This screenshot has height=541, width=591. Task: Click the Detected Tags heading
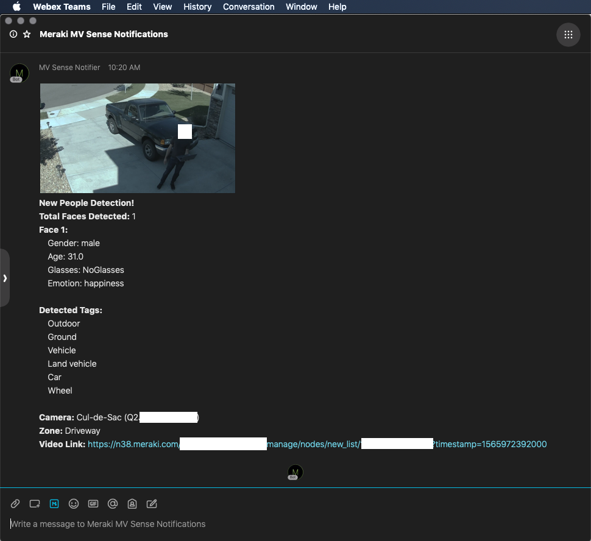click(x=71, y=310)
